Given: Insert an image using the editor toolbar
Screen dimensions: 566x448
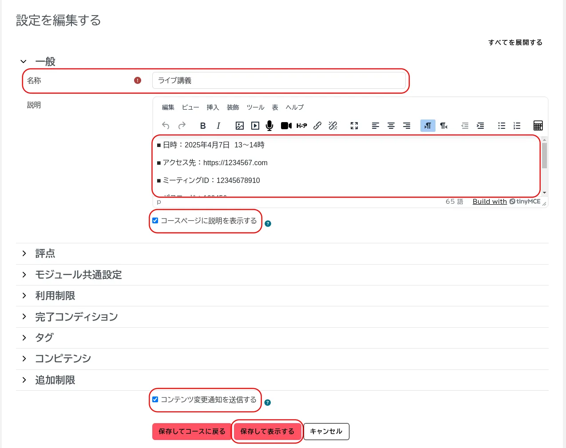Looking at the screenshot, I should click(x=240, y=126).
